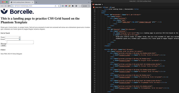Click the Update button in Chrome
The image size is (179, 93).
pos(85,6)
